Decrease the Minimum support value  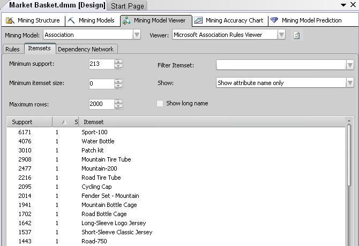click(x=118, y=66)
